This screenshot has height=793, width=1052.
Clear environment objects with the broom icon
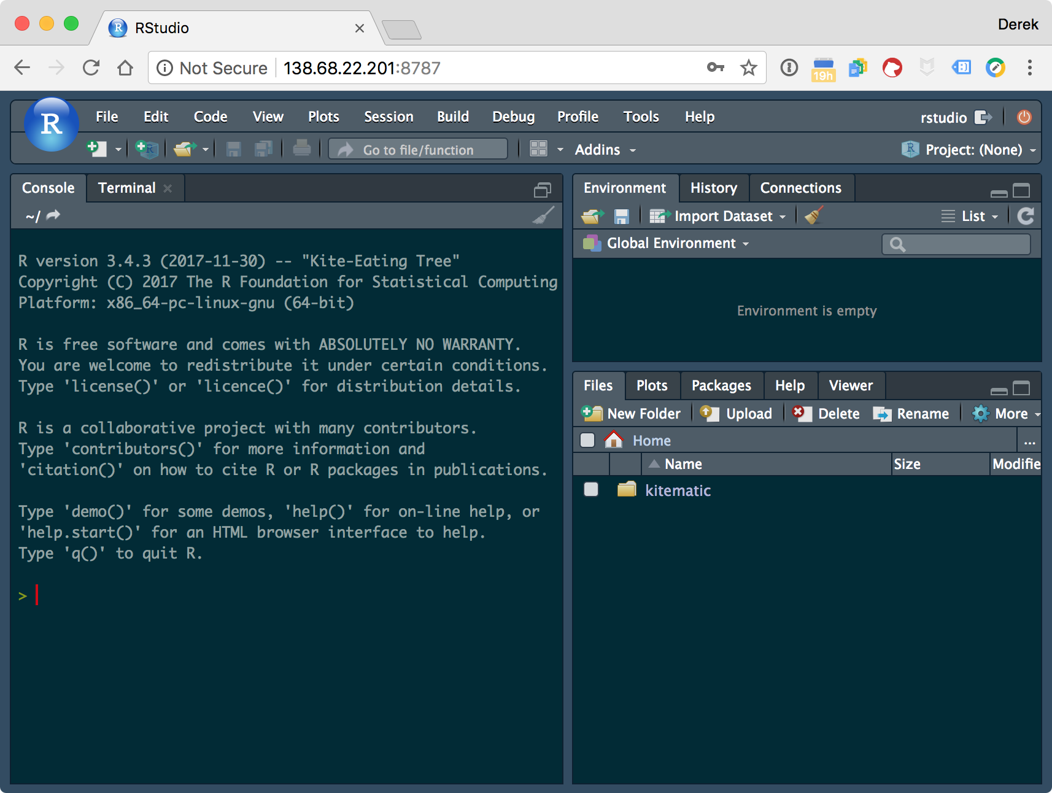(814, 215)
